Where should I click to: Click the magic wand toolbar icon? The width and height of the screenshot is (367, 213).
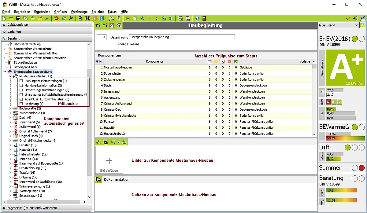coord(71,18)
